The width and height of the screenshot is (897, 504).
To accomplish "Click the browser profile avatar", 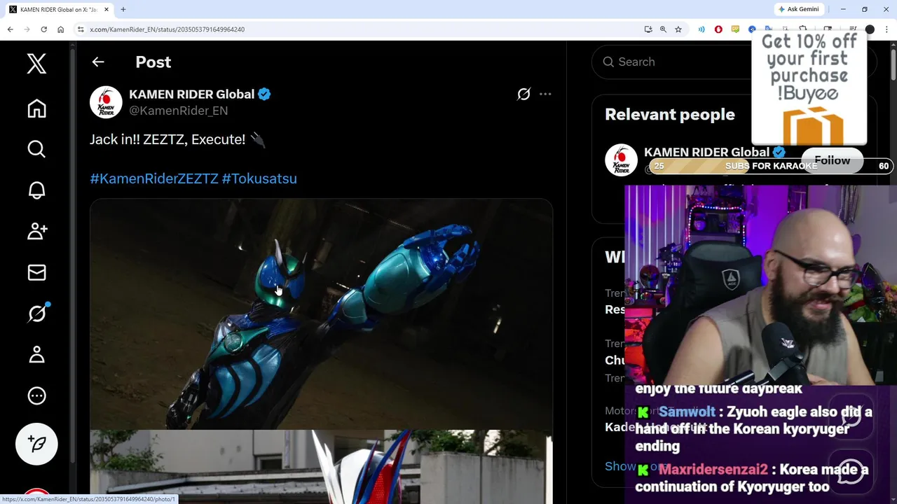I will (870, 29).
